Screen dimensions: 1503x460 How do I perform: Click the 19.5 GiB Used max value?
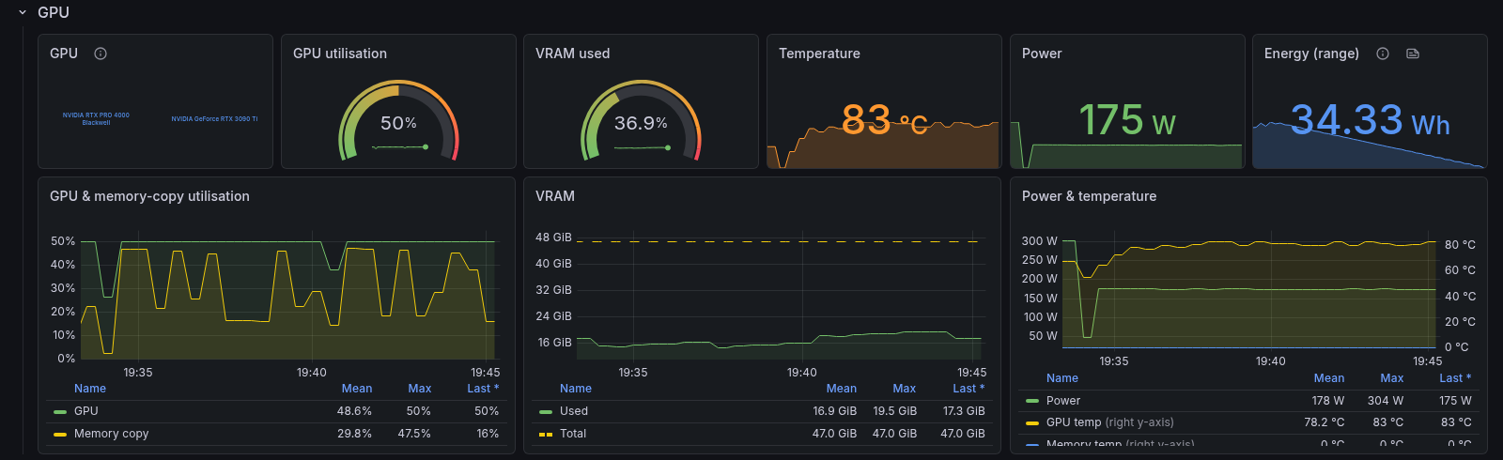(x=895, y=411)
